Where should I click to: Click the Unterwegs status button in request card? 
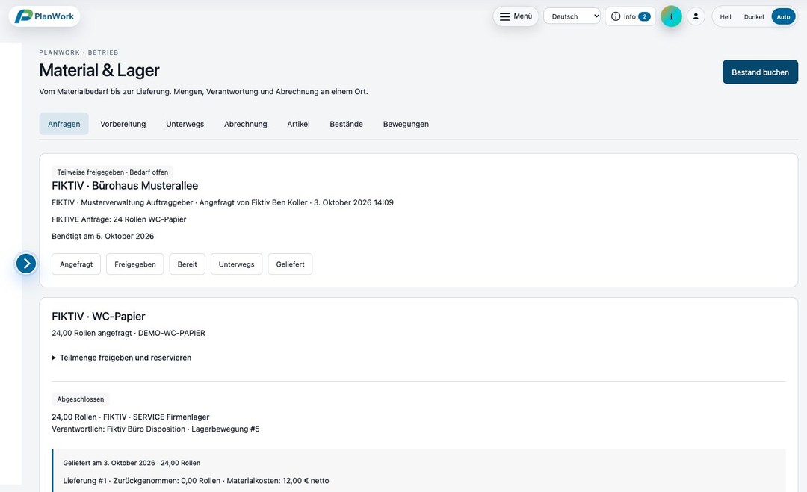coord(236,264)
